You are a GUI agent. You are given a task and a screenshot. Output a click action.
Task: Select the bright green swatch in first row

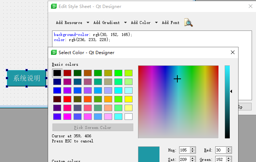118,73
